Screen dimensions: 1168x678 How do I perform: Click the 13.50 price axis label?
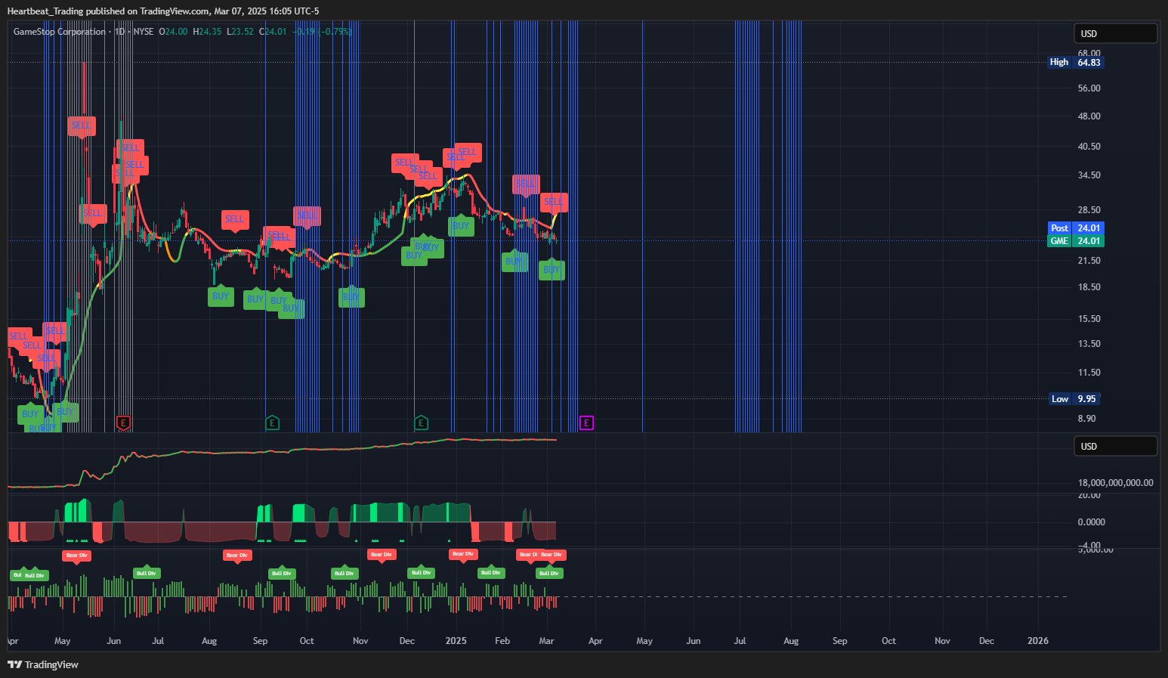point(1089,344)
